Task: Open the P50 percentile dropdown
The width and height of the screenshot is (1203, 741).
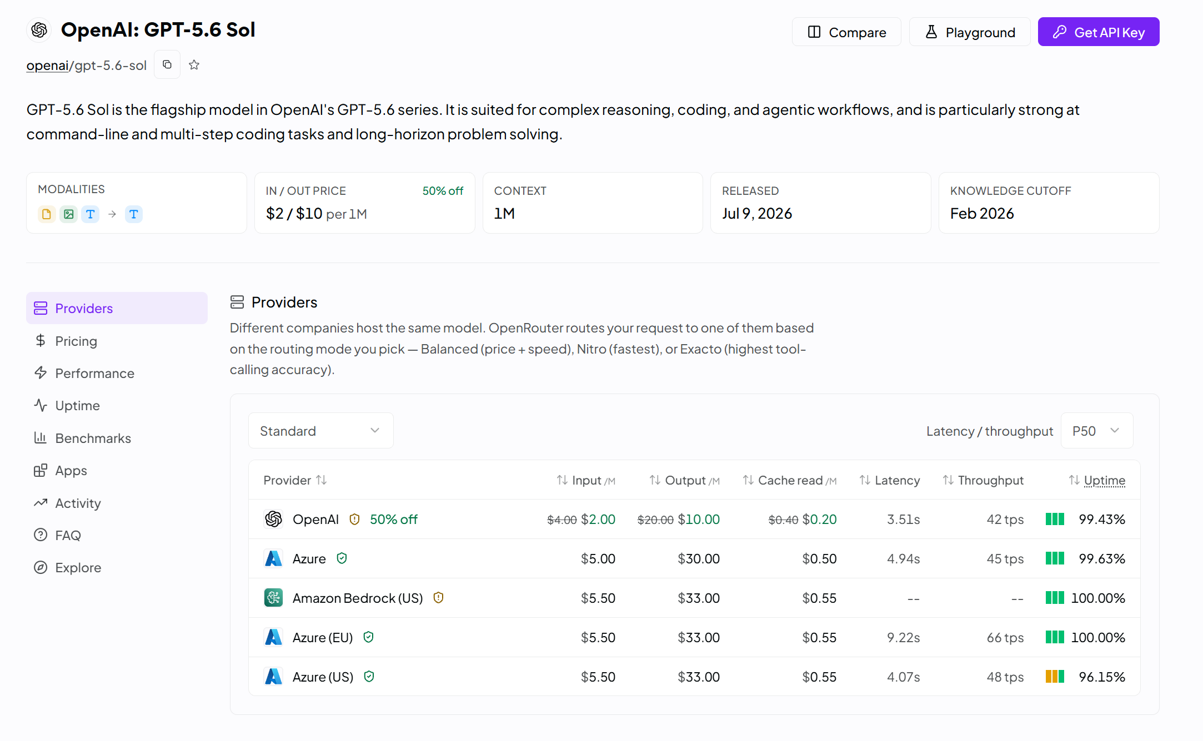Action: pyautogui.click(x=1097, y=431)
